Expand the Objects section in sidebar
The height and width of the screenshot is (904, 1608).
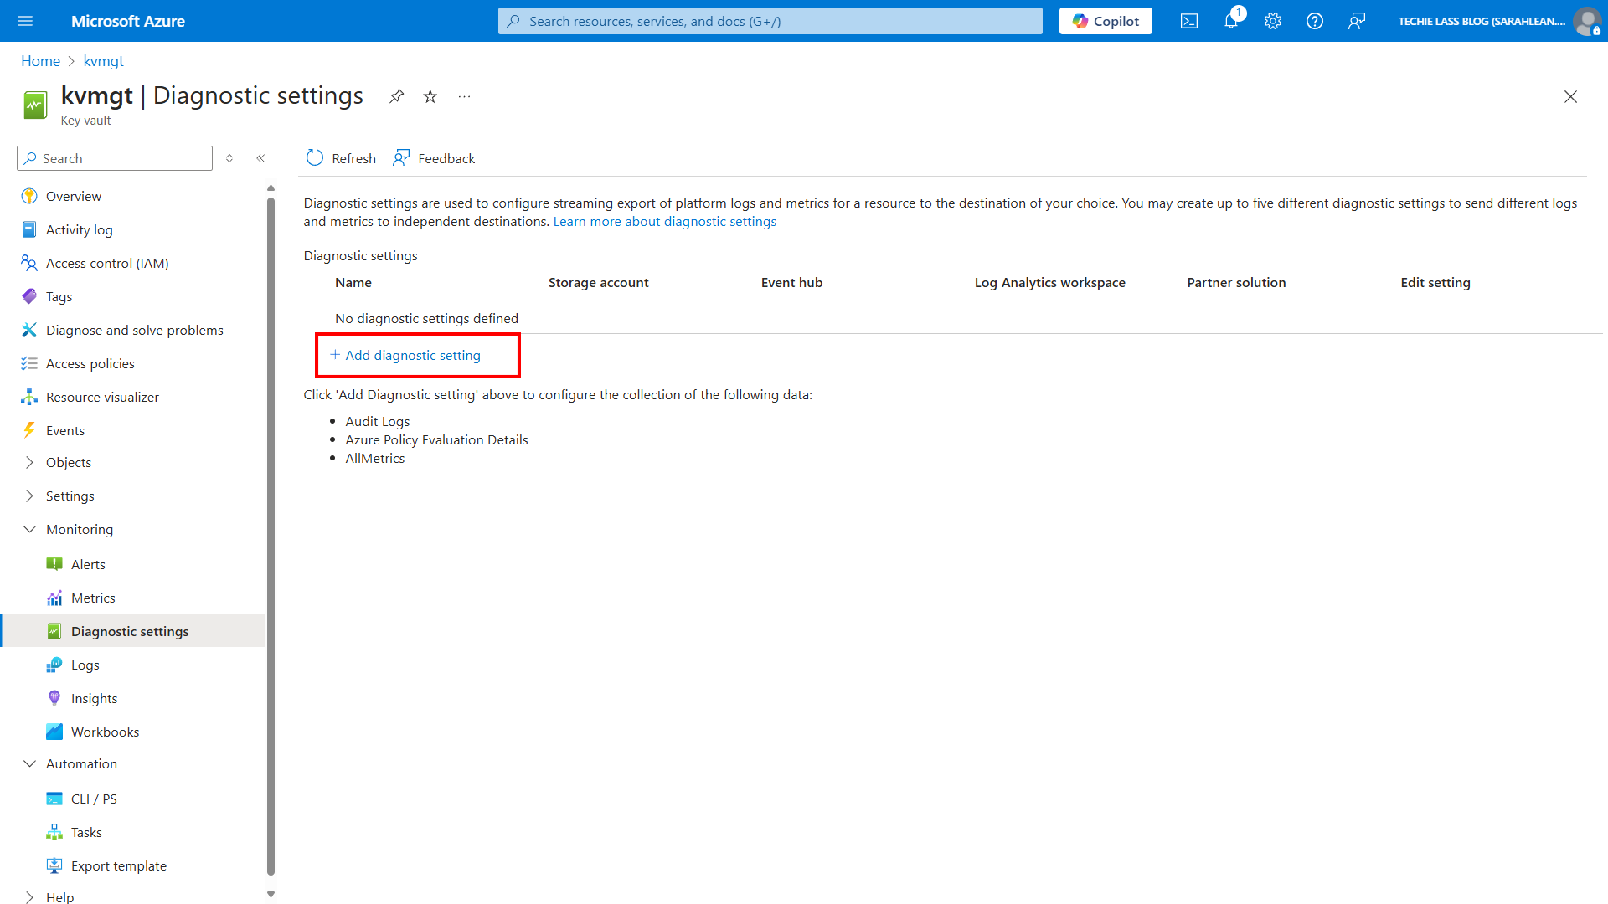click(x=69, y=462)
